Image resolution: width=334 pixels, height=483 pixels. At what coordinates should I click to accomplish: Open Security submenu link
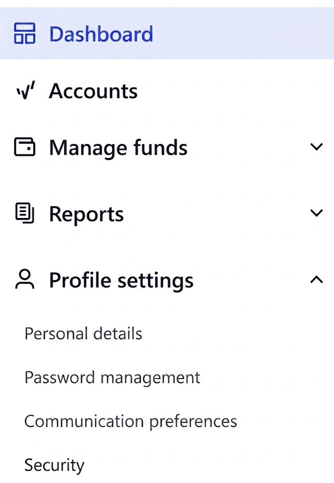[54, 466]
